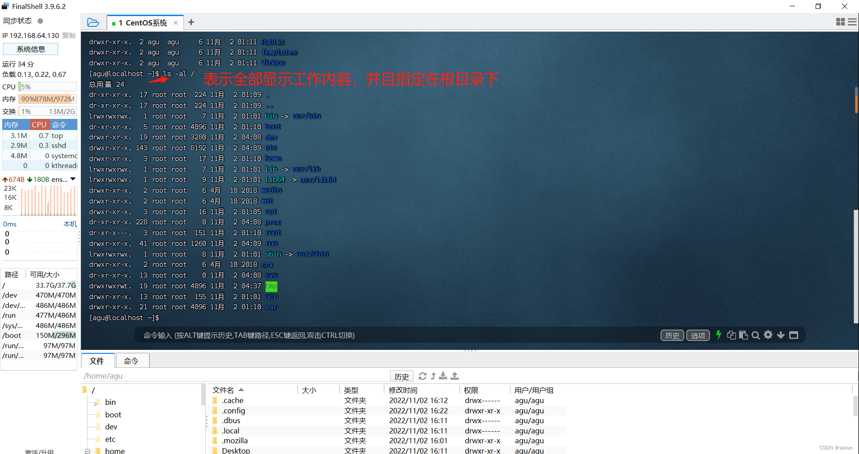Screen dimensions: 859x454
Task: Close the CentOS系统 tab
Action: click(x=175, y=23)
